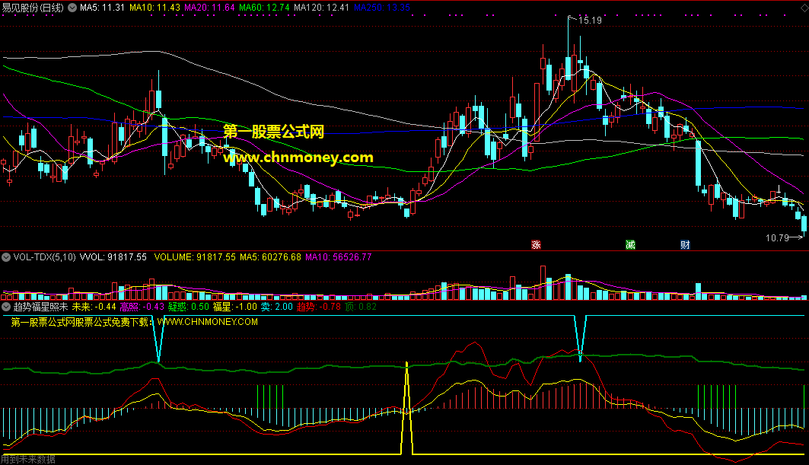Image resolution: width=809 pixels, height=465 pixels.
Task: Click the red 涨 event marker
Action: pyautogui.click(x=536, y=244)
